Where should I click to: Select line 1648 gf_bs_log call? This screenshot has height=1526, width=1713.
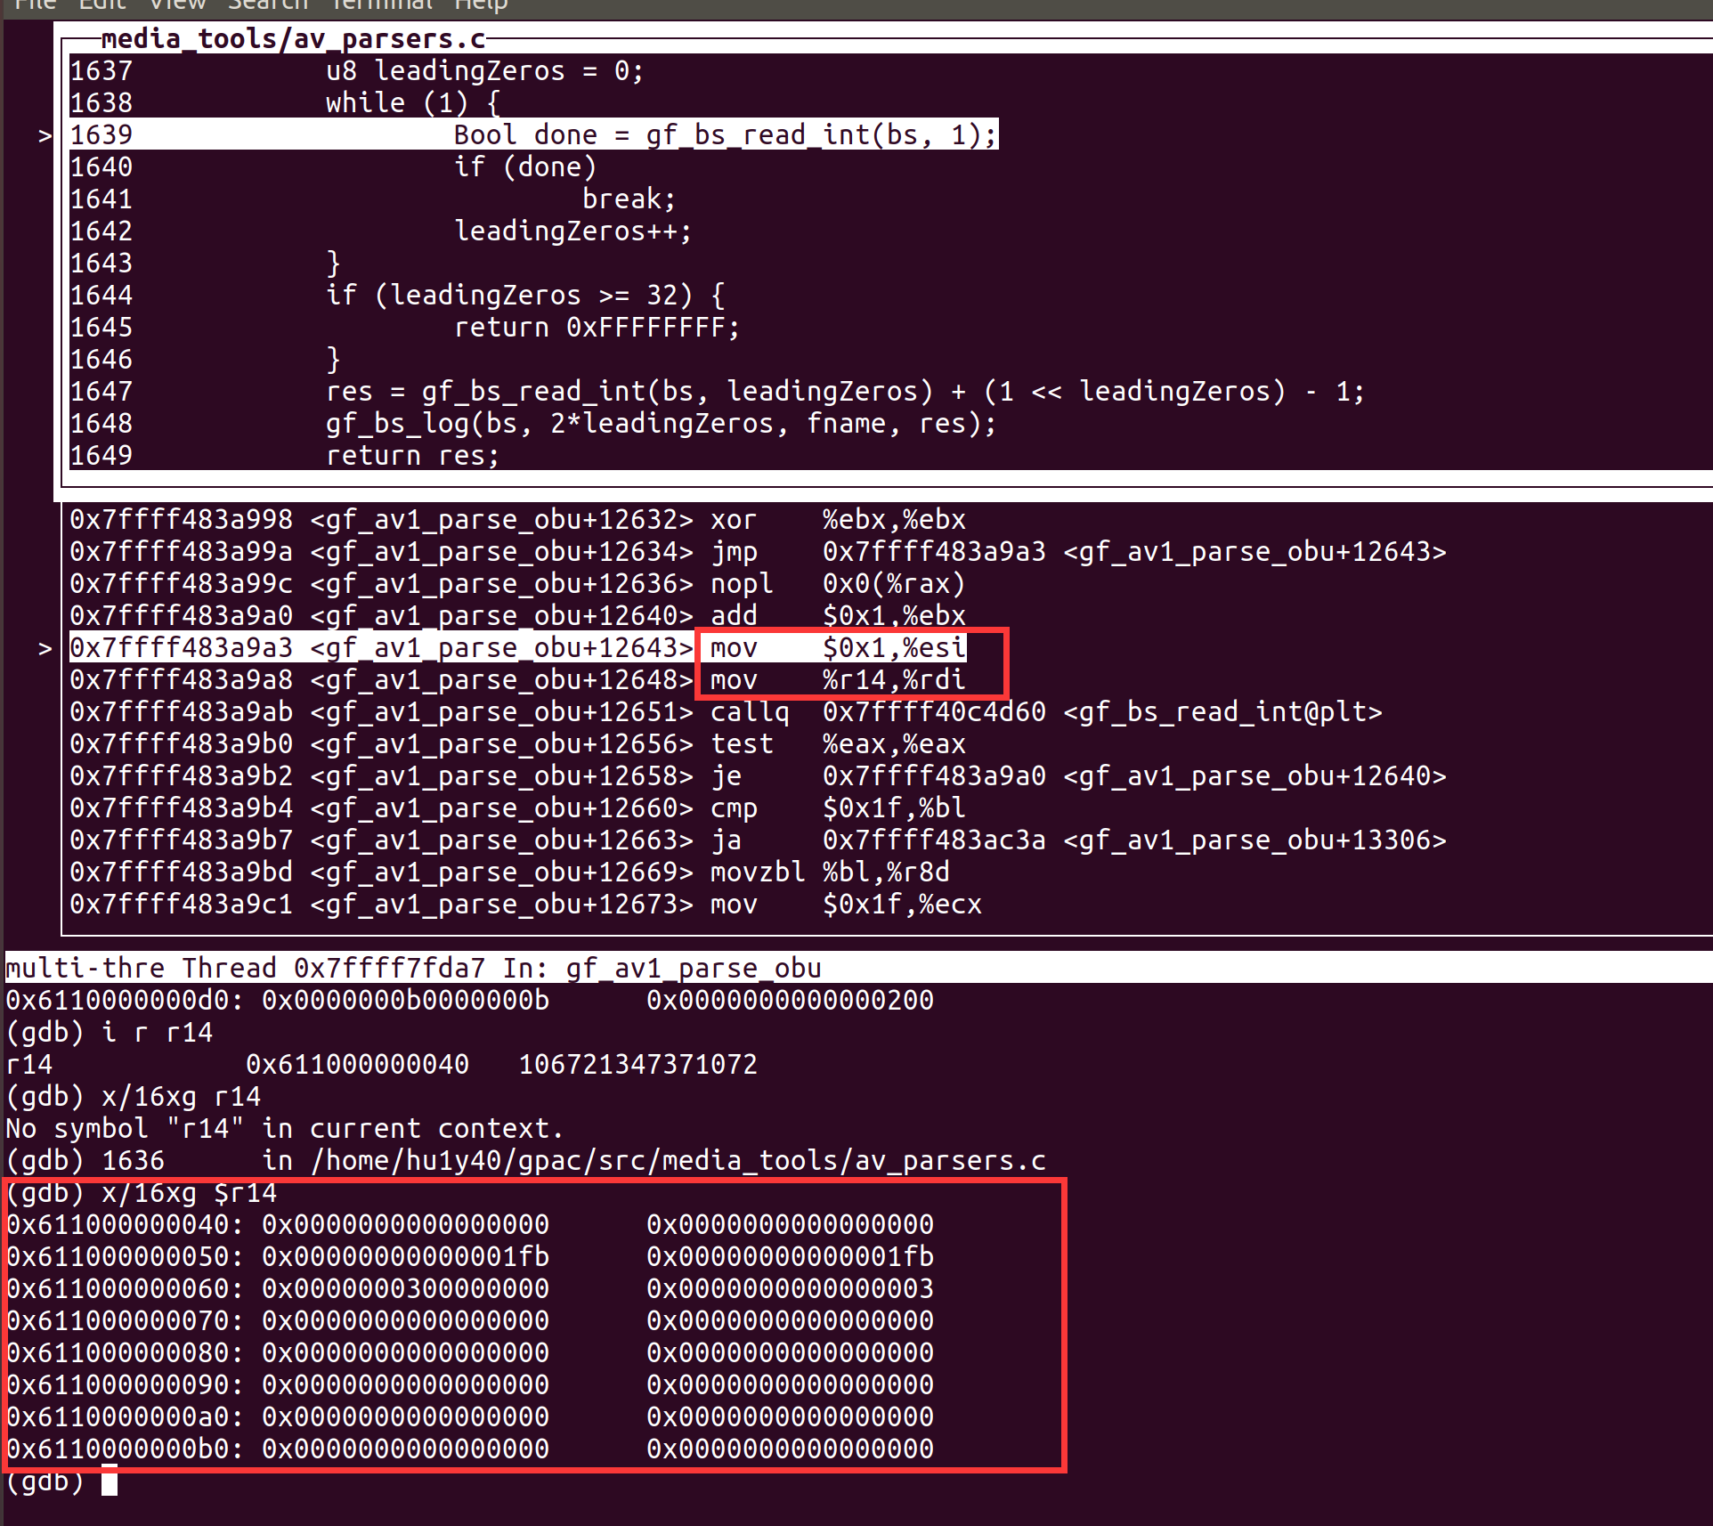[x=532, y=423]
